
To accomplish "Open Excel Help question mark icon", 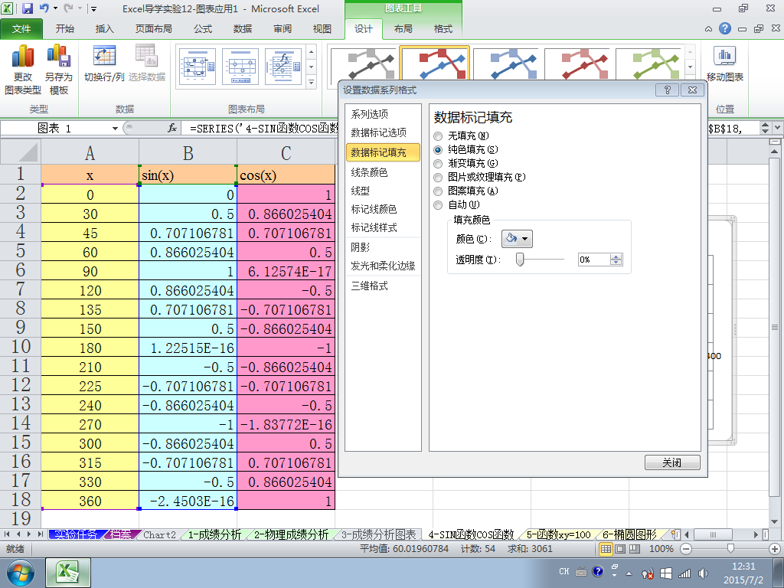I will coord(724,28).
